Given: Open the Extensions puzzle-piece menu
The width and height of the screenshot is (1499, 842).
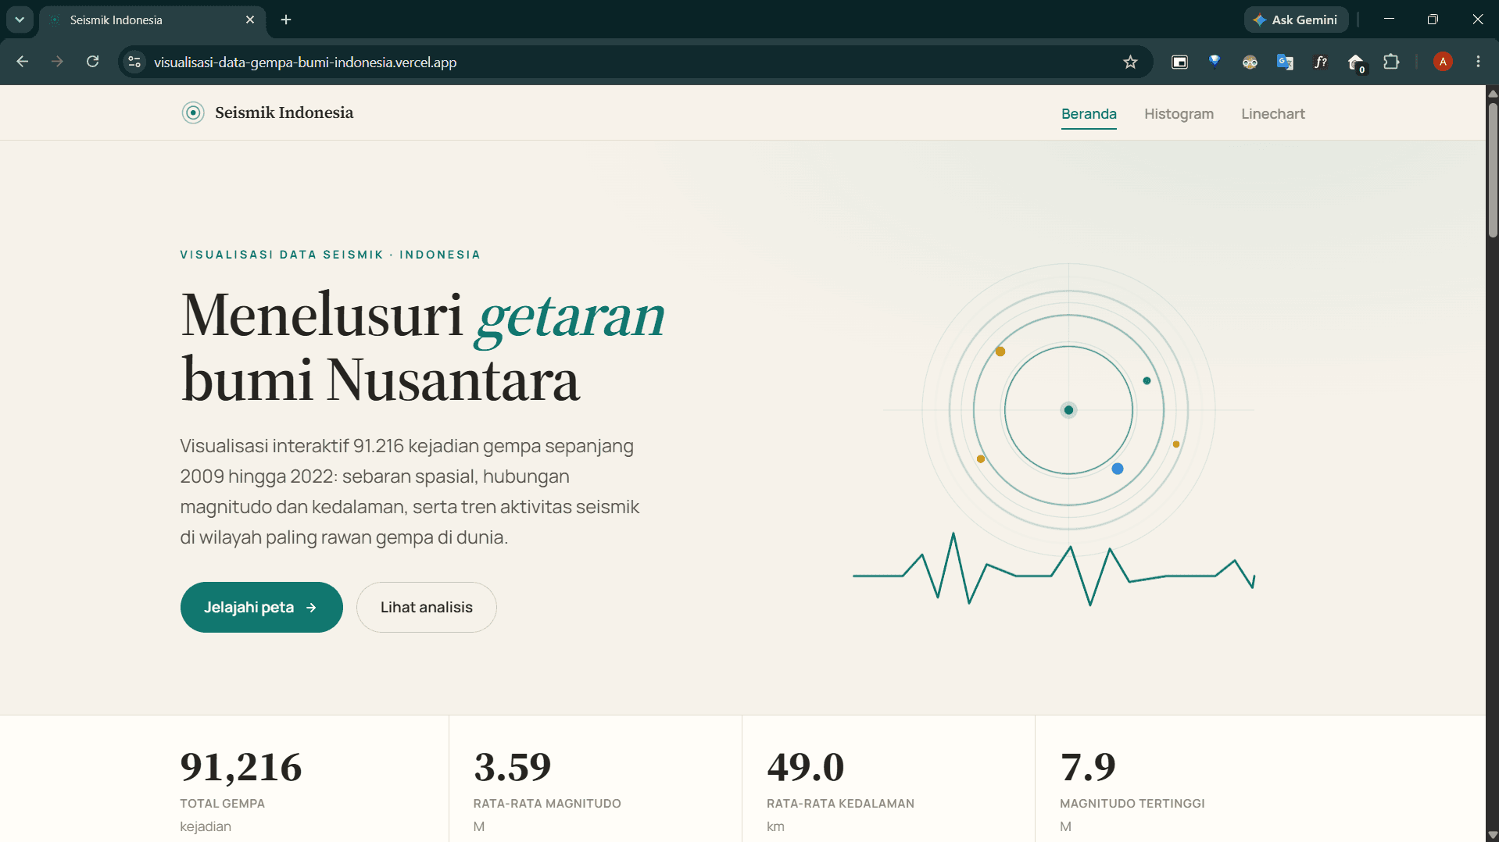Looking at the screenshot, I should click(x=1391, y=62).
